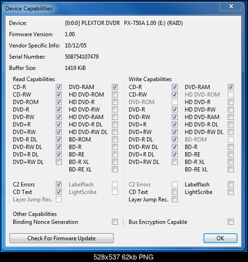Toggle HD DVD-RW checkbox under Write Capabilities
Image resolution: width=248 pixels, height=262 pixels.
click(230, 109)
